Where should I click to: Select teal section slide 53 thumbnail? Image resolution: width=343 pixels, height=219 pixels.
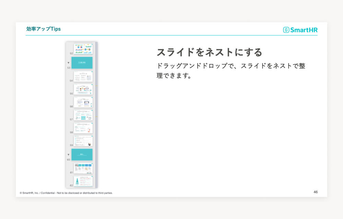(82, 63)
